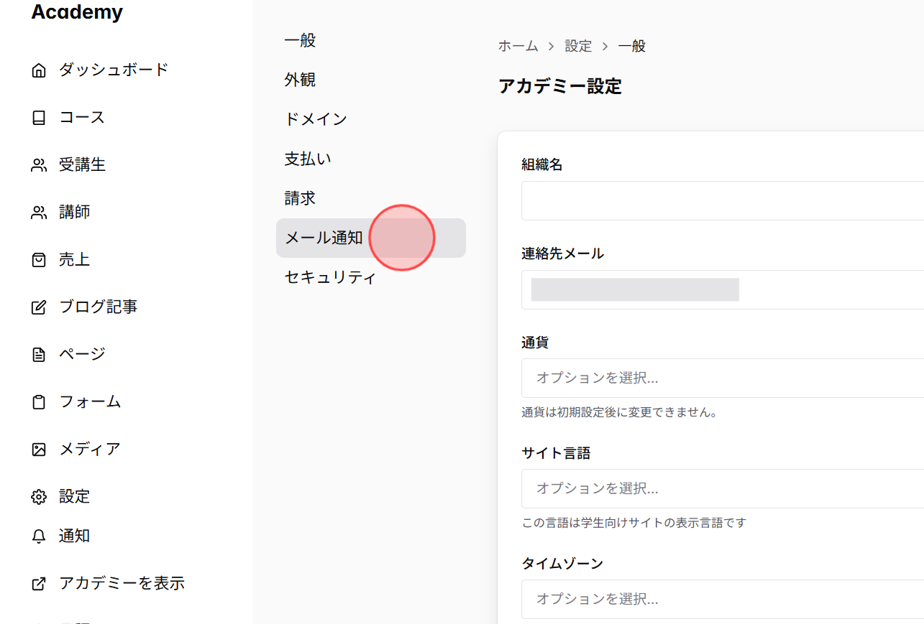Click the コース book icon in sidebar
The image size is (924, 624).
38,117
